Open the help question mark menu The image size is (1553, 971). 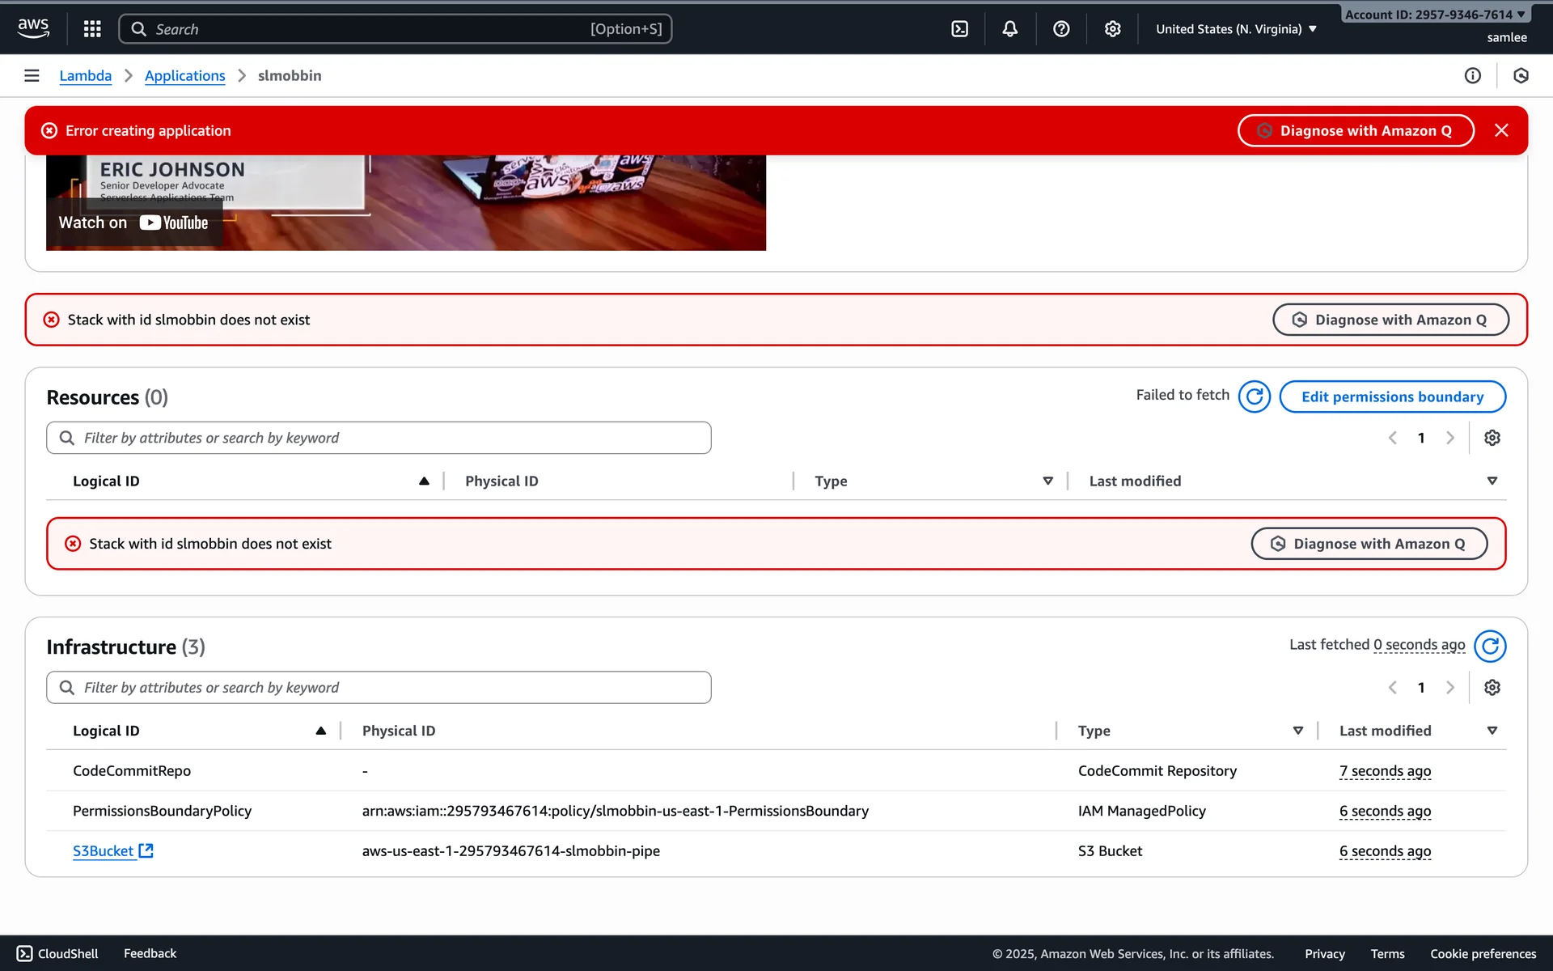click(x=1061, y=29)
